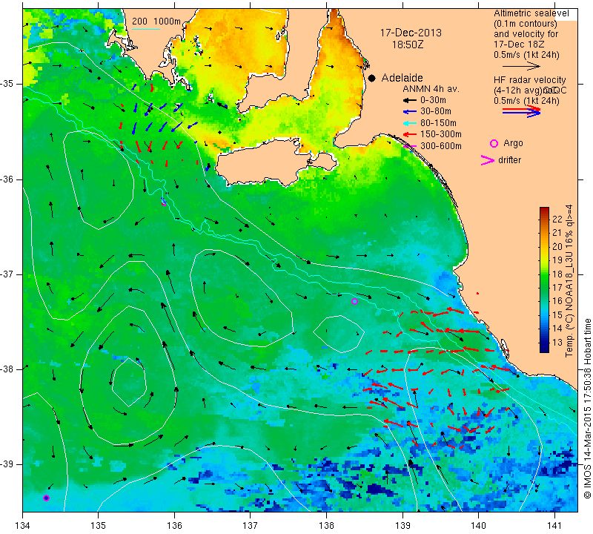Click the dark red top of temperature colorbar
Image resolution: width=593 pixels, height=534 pixels.
coord(544,211)
